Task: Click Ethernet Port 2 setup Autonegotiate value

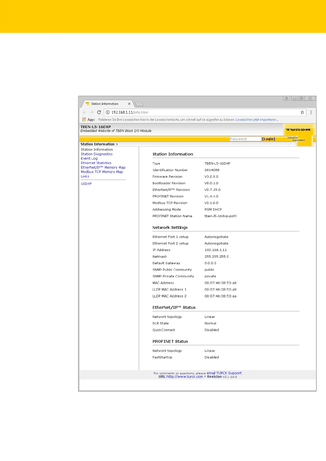Action: click(216, 243)
